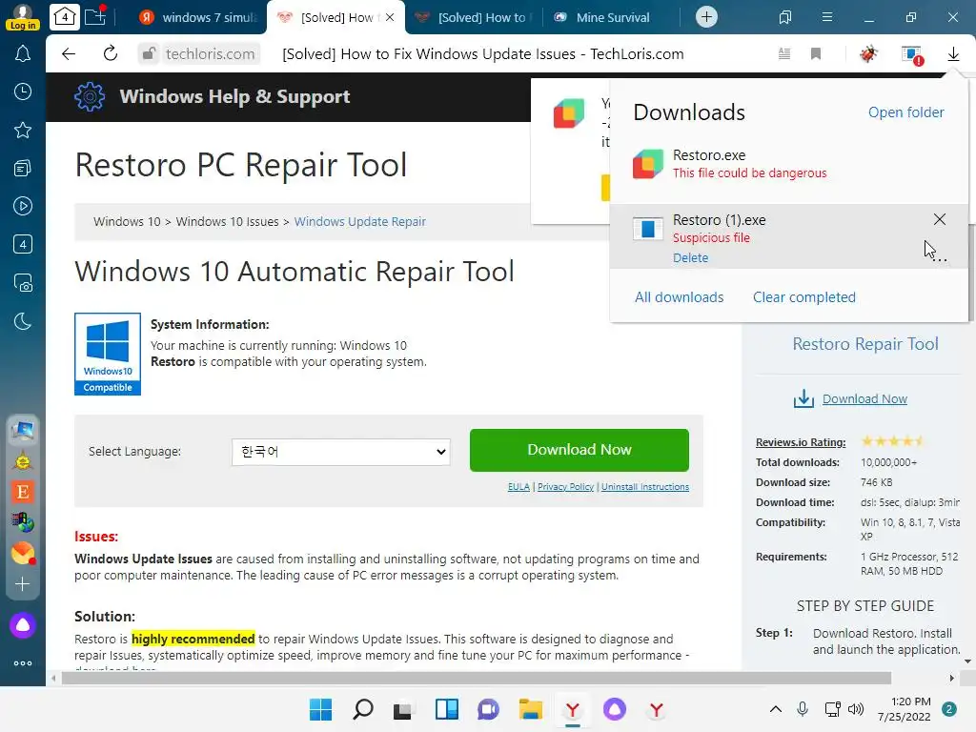Open taskbar Search
976x732 pixels.
(363, 709)
